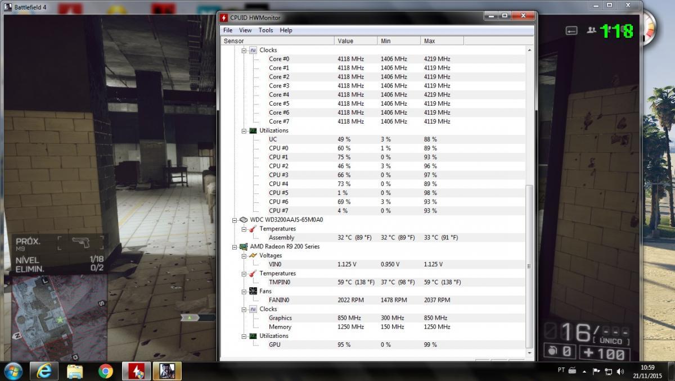Click the 2037 RPM max fan value
The image size is (675, 381).
436,300
